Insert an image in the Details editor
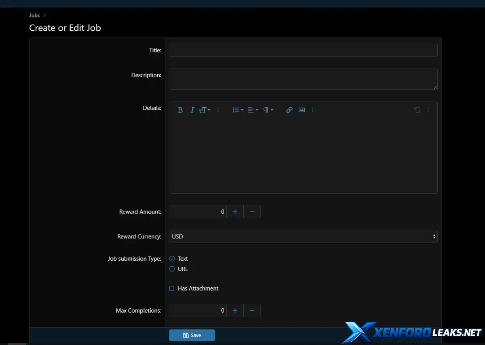Screen dimensions: 485x345 [302, 110]
